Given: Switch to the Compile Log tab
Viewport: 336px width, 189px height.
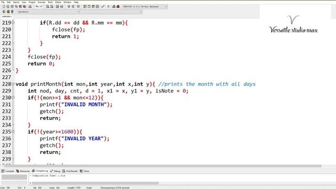Looking at the screenshot, I should click(x=40, y=171).
